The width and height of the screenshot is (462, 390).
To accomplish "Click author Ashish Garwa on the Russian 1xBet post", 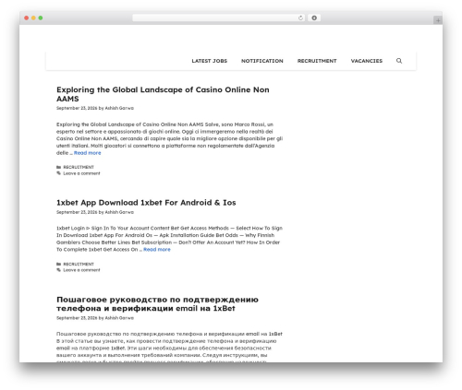I will pyautogui.click(x=119, y=318).
